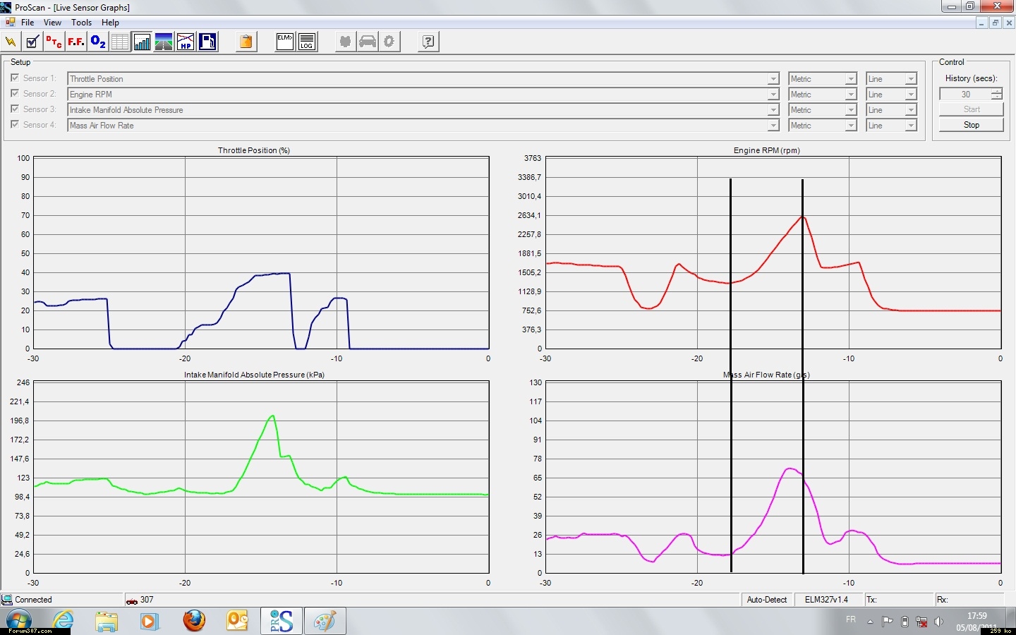The width and height of the screenshot is (1016, 635).
Task: Select the HP dyno graph icon
Action: 186,42
